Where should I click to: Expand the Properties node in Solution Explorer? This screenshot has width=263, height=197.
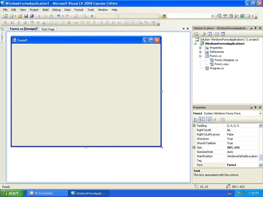[200, 48]
